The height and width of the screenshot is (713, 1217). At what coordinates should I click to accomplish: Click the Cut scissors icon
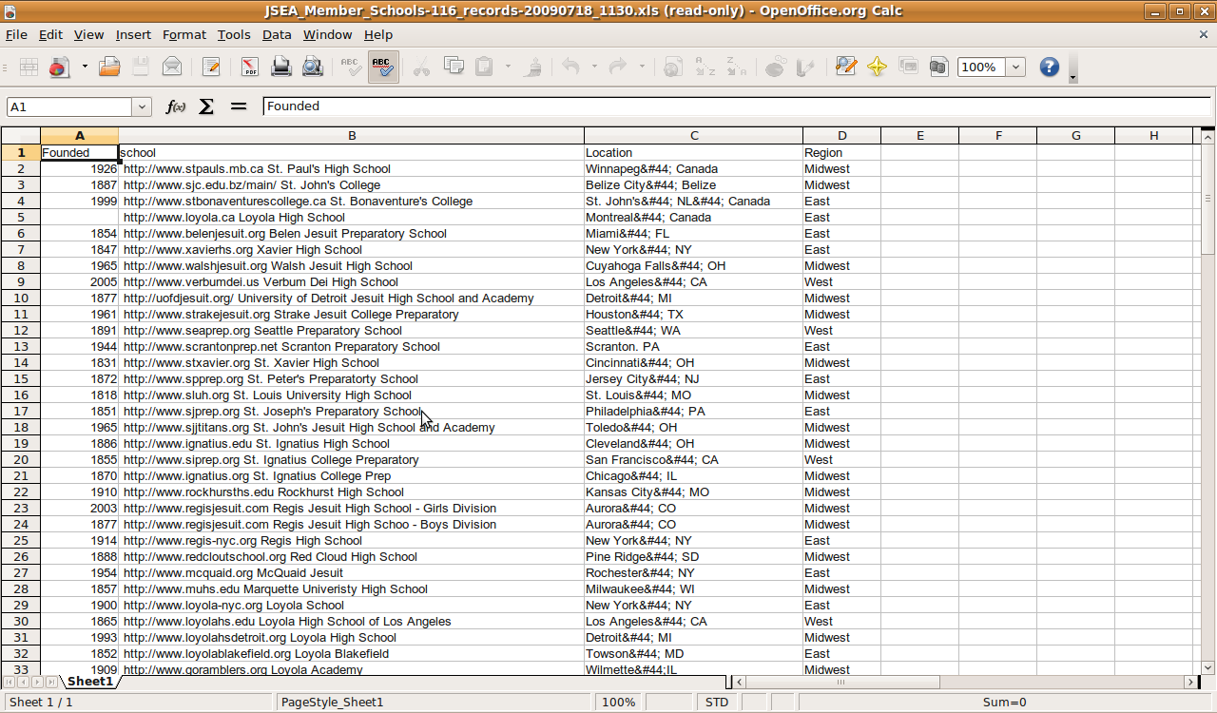[x=422, y=67]
